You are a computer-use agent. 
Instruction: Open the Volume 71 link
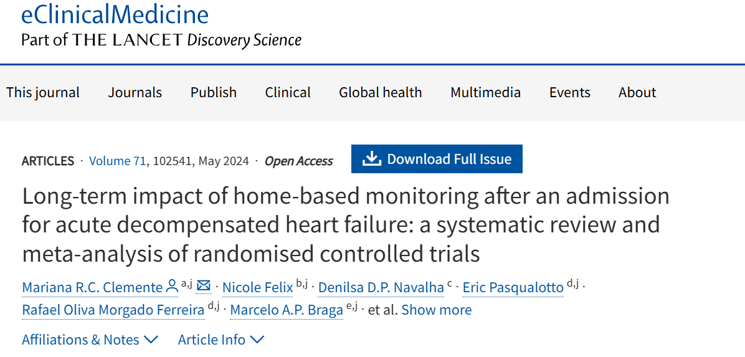tap(118, 161)
